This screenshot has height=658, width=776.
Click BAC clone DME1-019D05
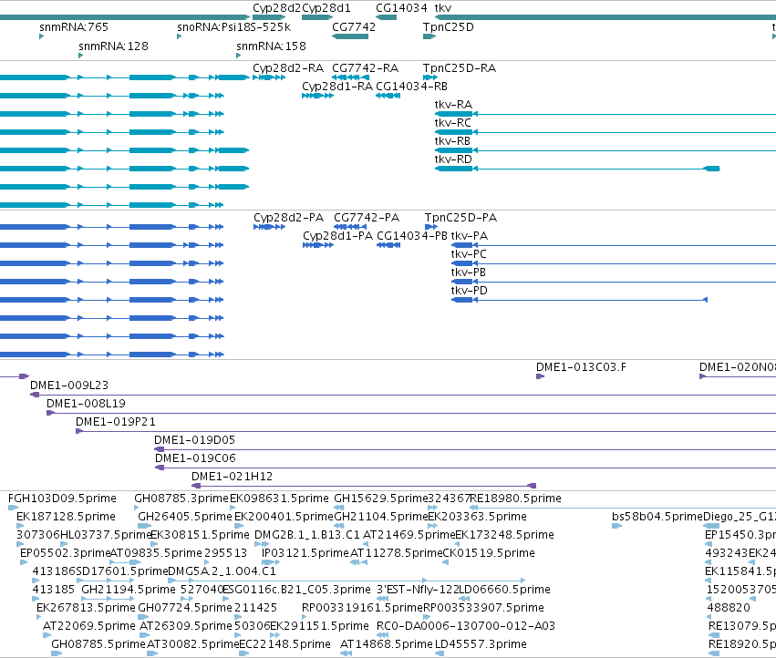(x=194, y=441)
